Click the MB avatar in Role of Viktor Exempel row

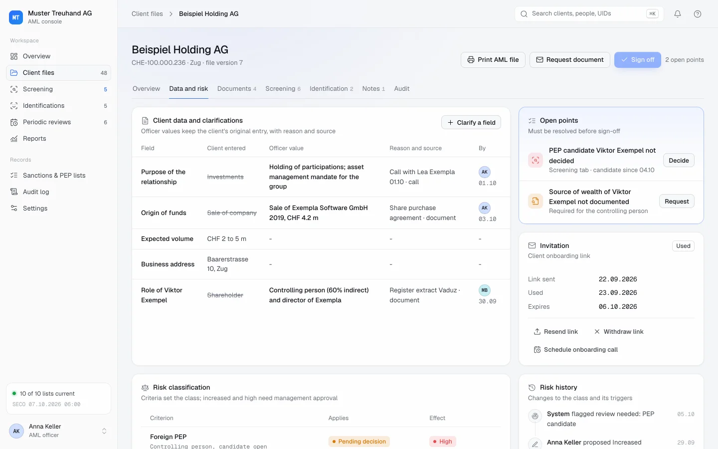pyautogui.click(x=485, y=290)
